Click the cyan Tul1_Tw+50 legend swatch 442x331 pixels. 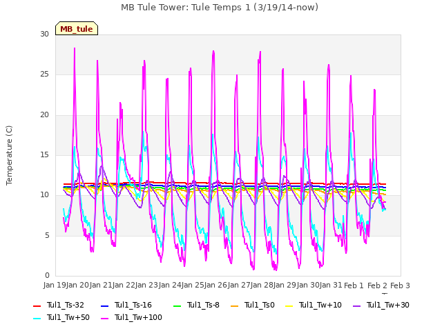tap(37, 319)
